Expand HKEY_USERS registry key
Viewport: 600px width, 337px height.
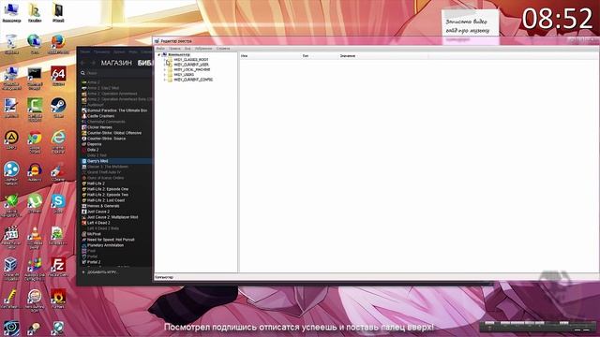point(165,75)
